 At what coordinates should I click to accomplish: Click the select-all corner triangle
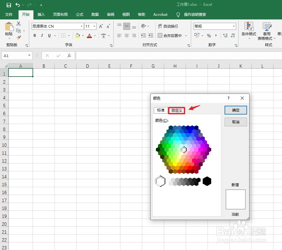(6, 66)
